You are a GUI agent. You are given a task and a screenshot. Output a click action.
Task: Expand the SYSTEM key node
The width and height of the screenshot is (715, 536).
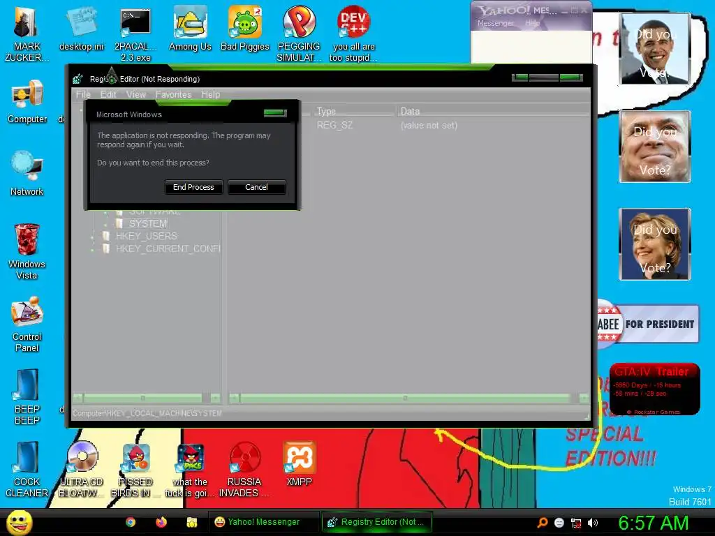coord(106,224)
